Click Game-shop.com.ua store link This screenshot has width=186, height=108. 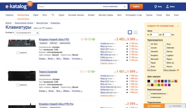pos(108,87)
